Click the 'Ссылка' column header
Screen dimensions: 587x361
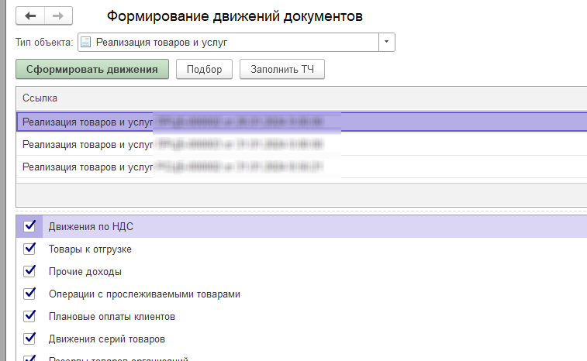click(40, 98)
